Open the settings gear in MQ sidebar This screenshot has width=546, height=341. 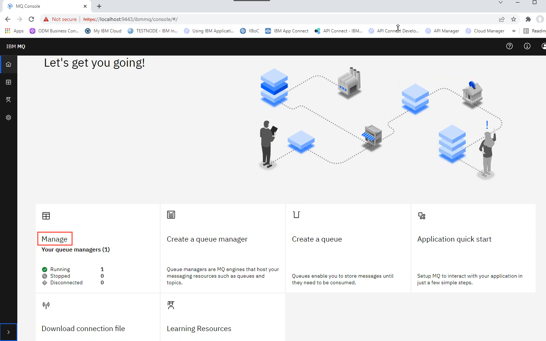pos(8,117)
